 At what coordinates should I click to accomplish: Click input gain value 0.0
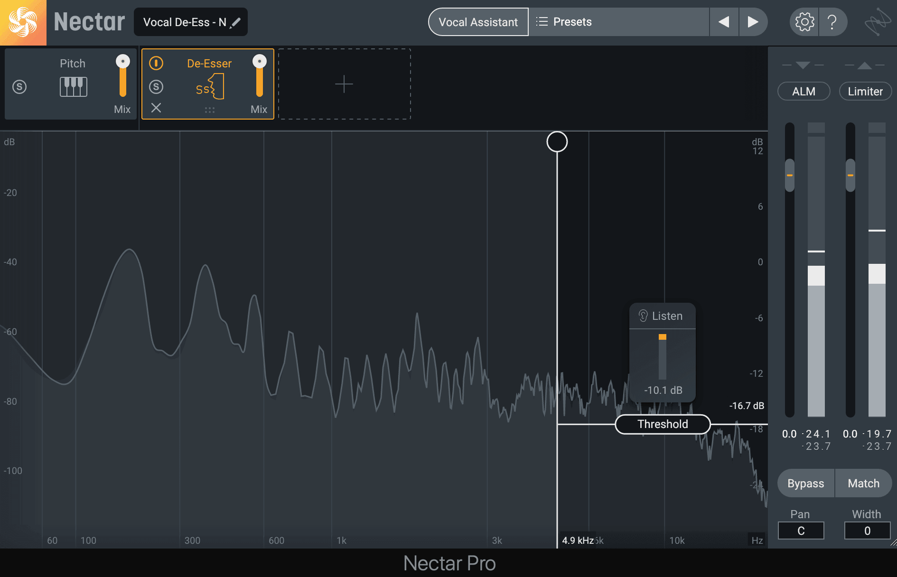pos(789,434)
